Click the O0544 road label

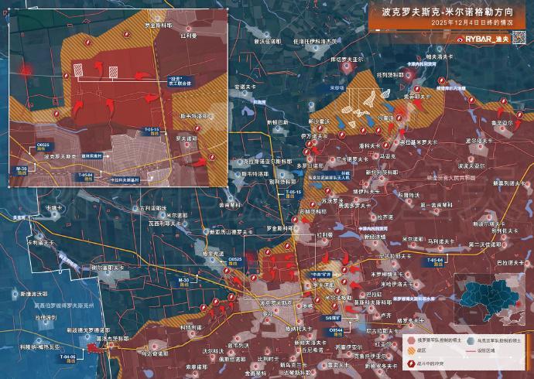(336, 332)
